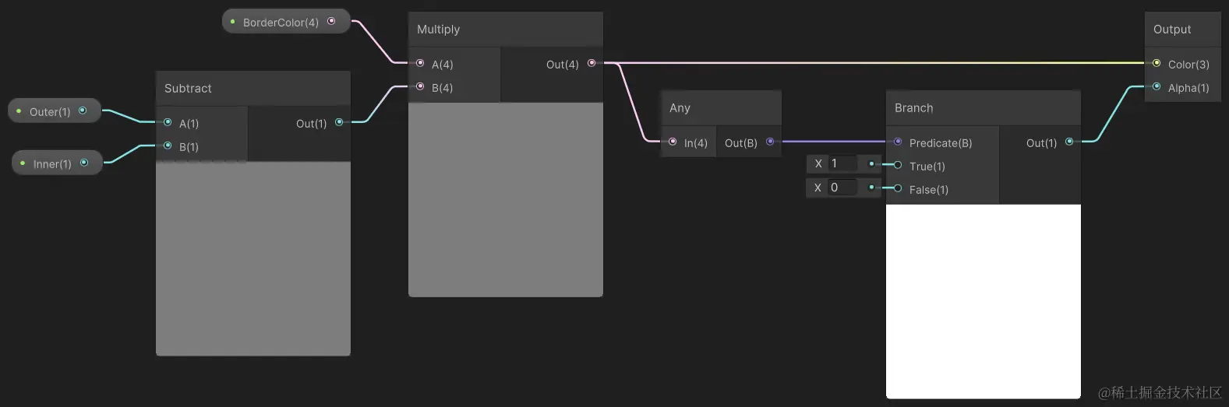Click the green dot on Outer(1) pill
1229x407 pixels.
coord(19,111)
